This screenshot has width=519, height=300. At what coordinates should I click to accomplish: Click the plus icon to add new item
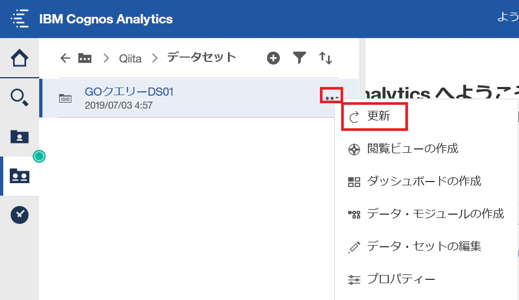tap(274, 58)
